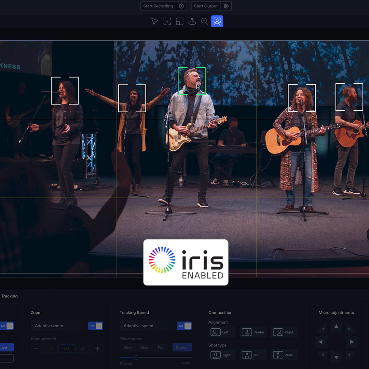The image size is (369, 369).
Task: Select the add-frame tracking tool
Action: click(x=167, y=21)
